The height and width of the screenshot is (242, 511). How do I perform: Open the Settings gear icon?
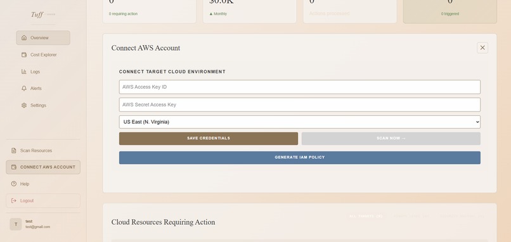(24, 105)
